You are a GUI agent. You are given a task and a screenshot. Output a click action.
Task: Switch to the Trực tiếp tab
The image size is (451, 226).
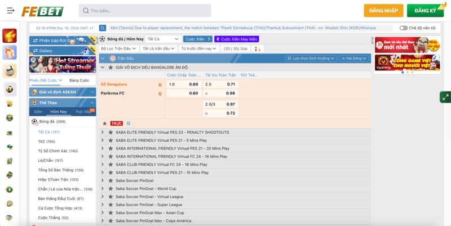pyautogui.click(x=83, y=112)
